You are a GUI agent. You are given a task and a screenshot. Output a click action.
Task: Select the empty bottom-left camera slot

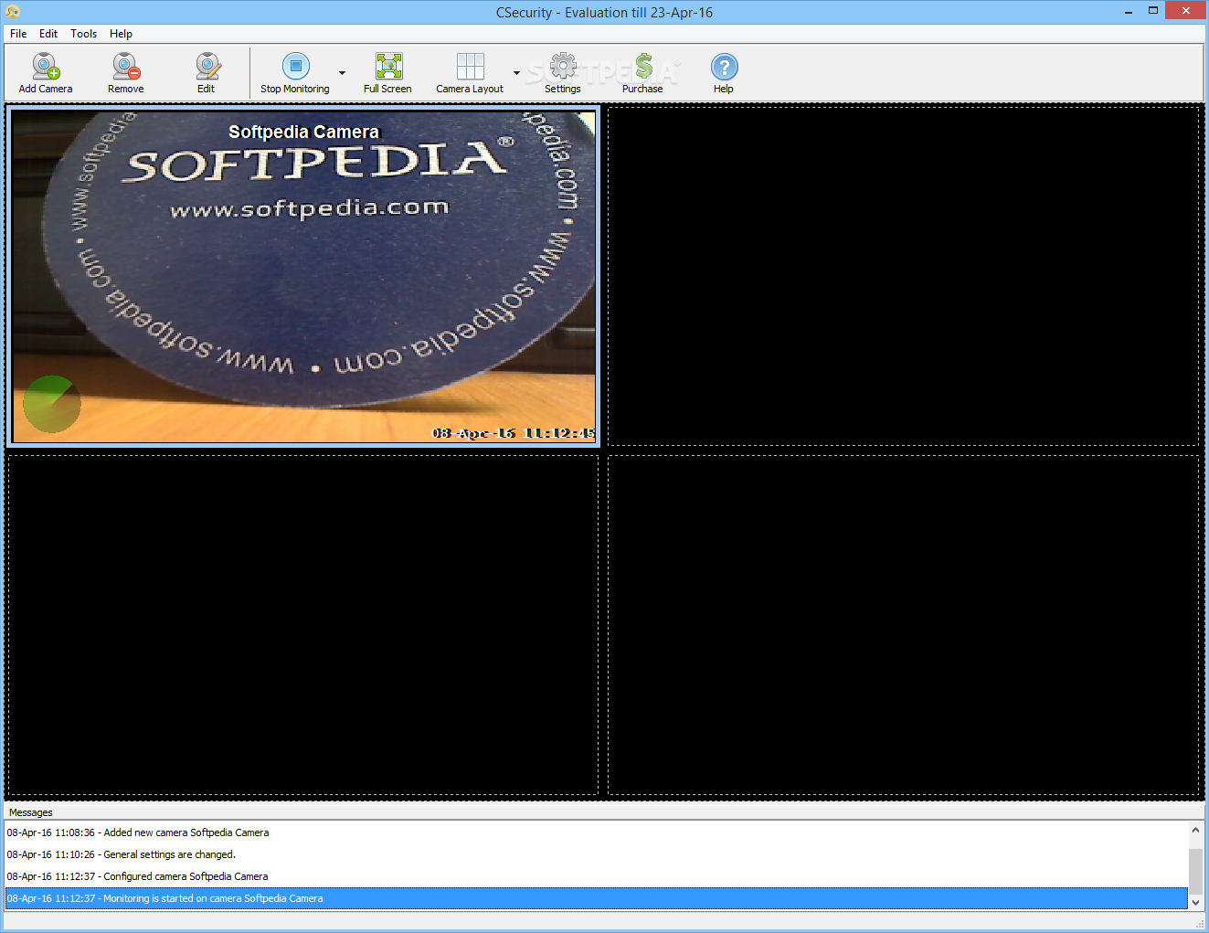(x=302, y=625)
